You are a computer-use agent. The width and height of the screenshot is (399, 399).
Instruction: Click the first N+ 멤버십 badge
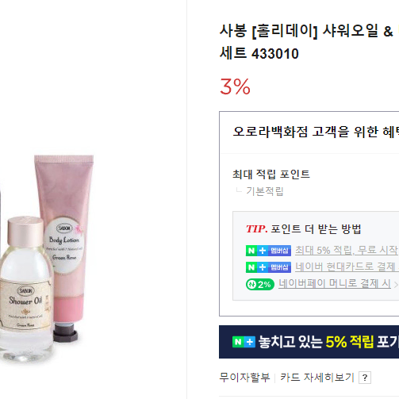268,251
